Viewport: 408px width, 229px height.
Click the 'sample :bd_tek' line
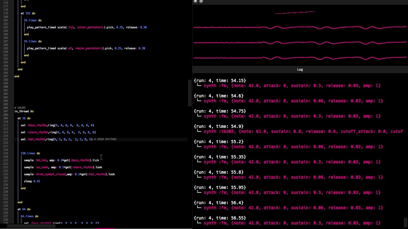(62, 160)
